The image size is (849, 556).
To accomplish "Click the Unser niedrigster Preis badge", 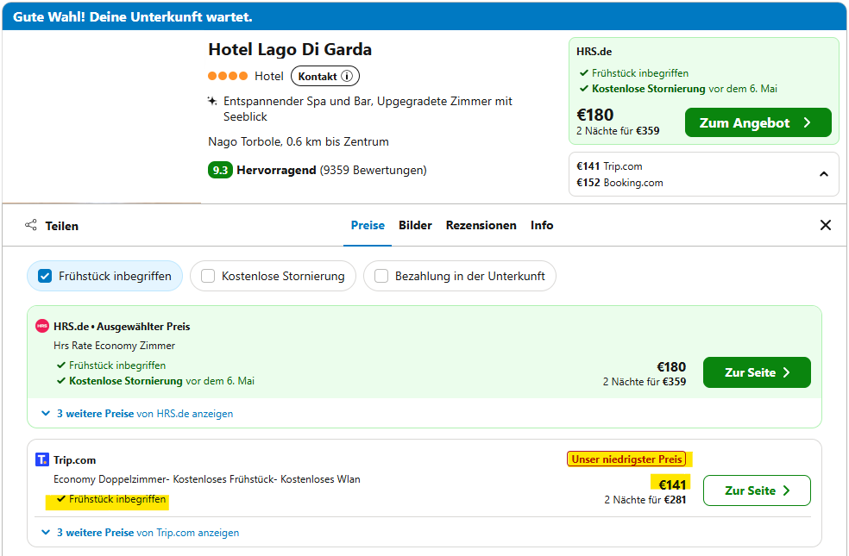I will click(626, 459).
